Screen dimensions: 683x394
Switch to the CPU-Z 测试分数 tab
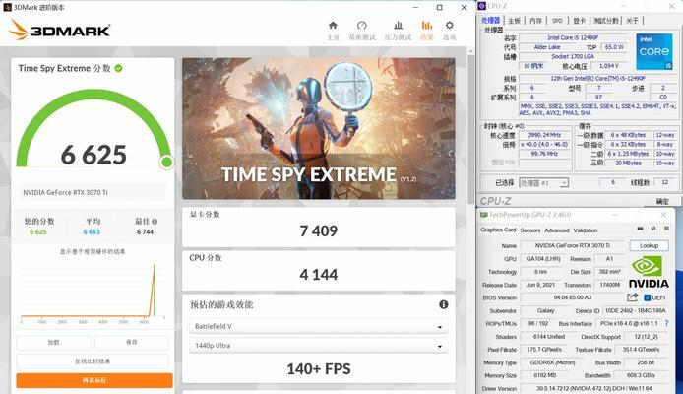point(606,21)
